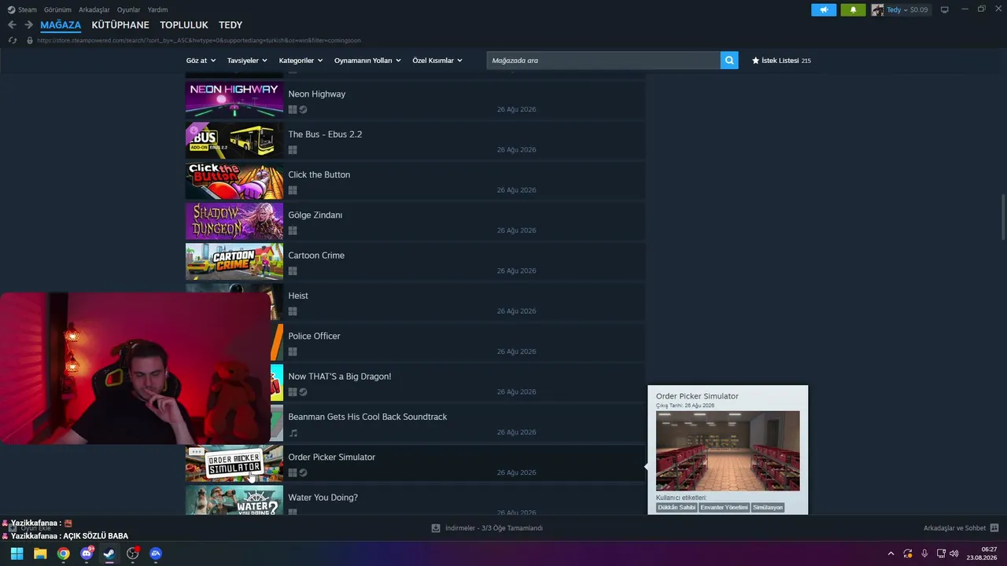Click the Order Picker Simulator capsule thumbnail
1007x566 pixels.
234,463
